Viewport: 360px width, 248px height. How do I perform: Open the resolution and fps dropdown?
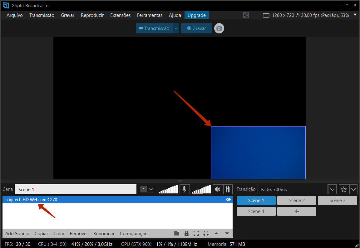pos(355,15)
